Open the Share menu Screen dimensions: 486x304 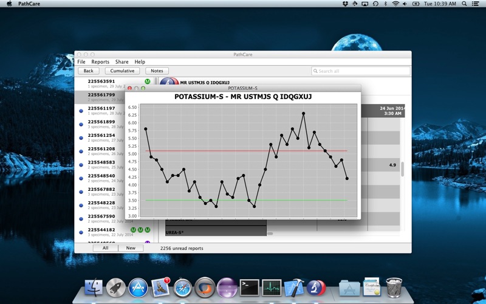click(x=122, y=62)
